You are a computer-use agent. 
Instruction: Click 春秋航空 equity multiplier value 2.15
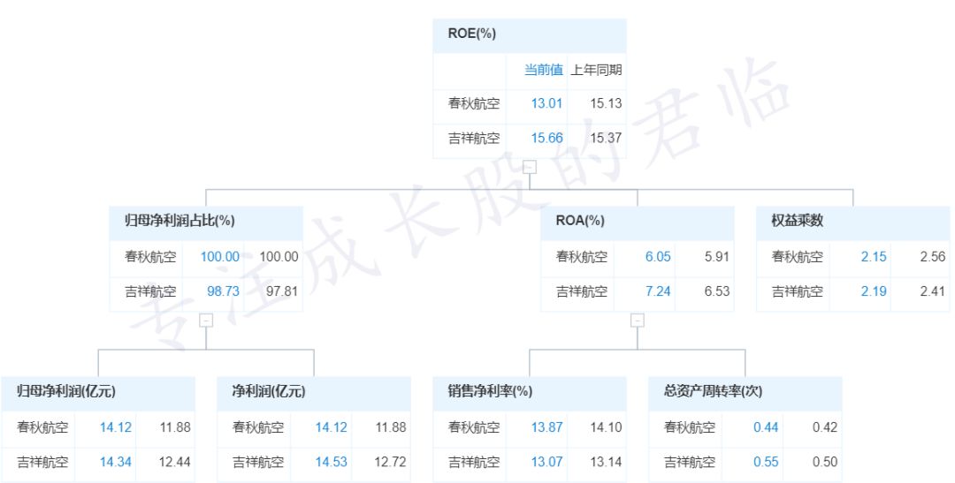(872, 257)
